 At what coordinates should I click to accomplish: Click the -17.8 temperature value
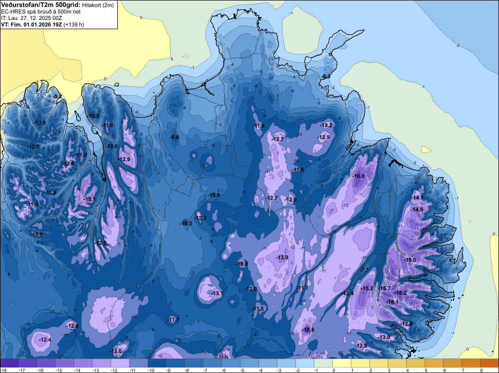308,330
